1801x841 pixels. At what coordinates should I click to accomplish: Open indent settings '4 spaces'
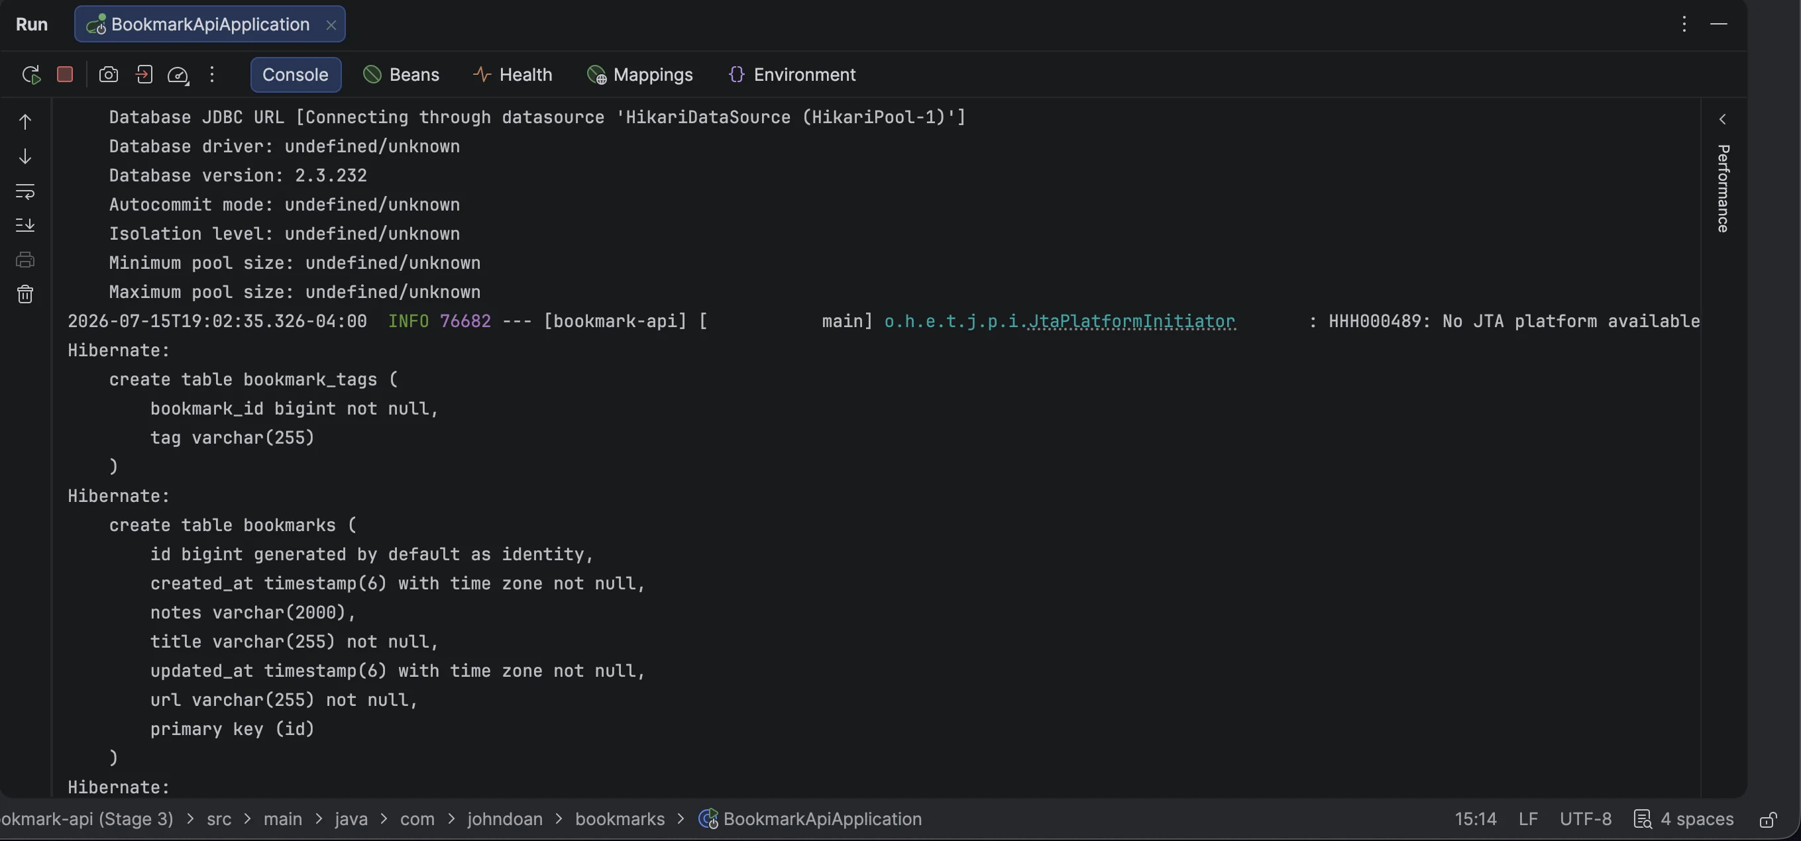point(1684,818)
